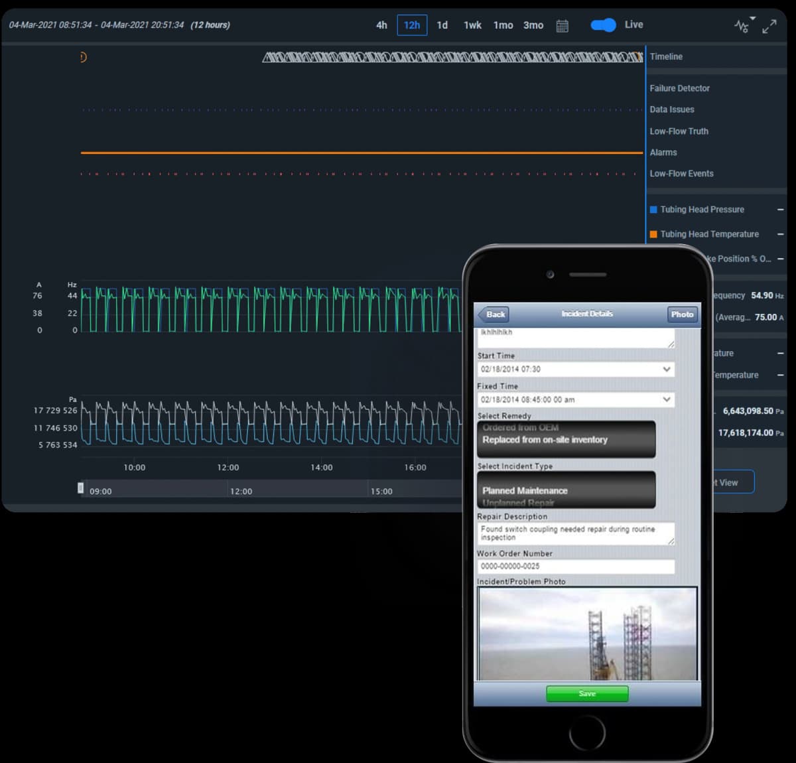Open the Start Time dropdown
796x763 pixels.
click(667, 370)
